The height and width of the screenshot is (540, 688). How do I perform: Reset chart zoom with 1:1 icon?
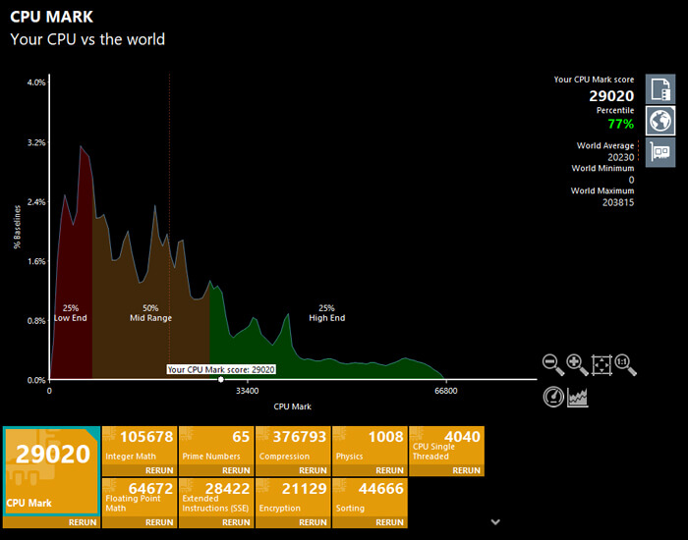pyautogui.click(x=625, y=365)
